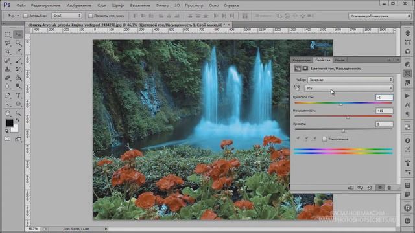Viewport: 415px width, 233px height.
Task: Click the black foreground color swatch
Action: coord(9,123)
